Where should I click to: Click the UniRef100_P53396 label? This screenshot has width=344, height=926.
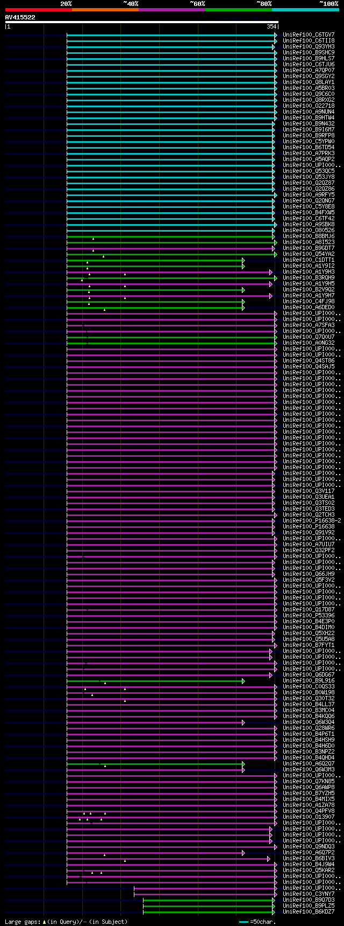coord(309,616)
